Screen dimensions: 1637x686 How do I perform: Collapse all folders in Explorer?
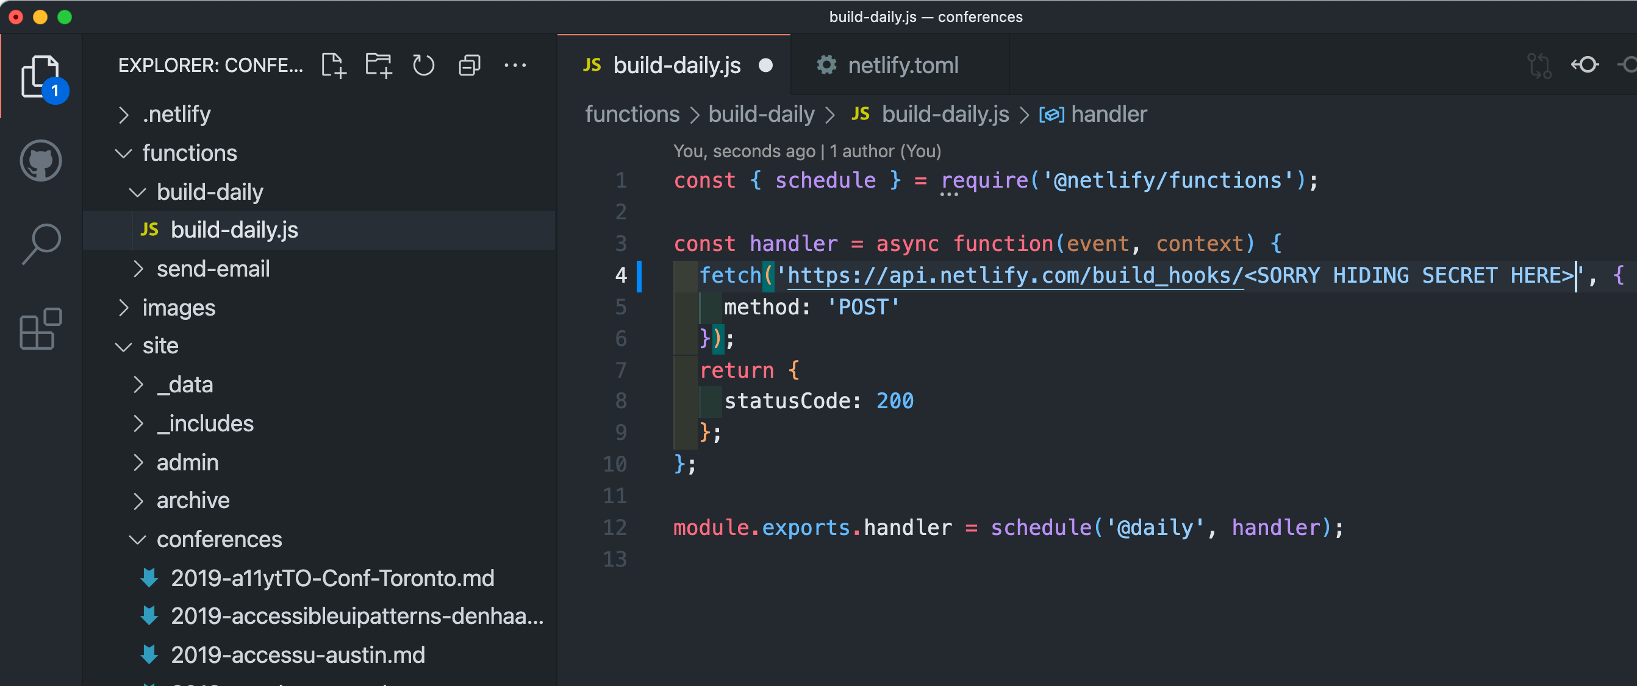coord(469,65)
